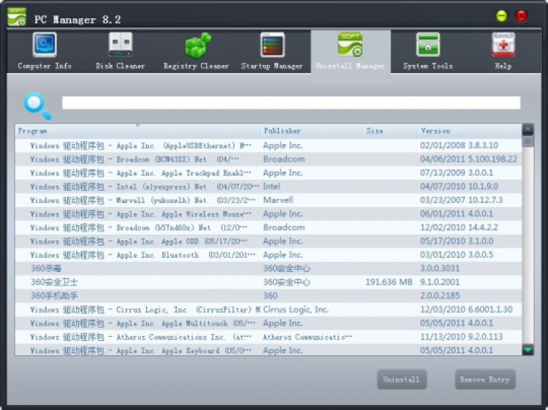548x410 pixels.
Task: Select the AppleUSBEthernet driver row
Action: [268, 145]
